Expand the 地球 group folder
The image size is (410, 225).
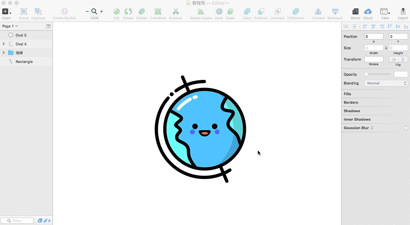(4, 52)
